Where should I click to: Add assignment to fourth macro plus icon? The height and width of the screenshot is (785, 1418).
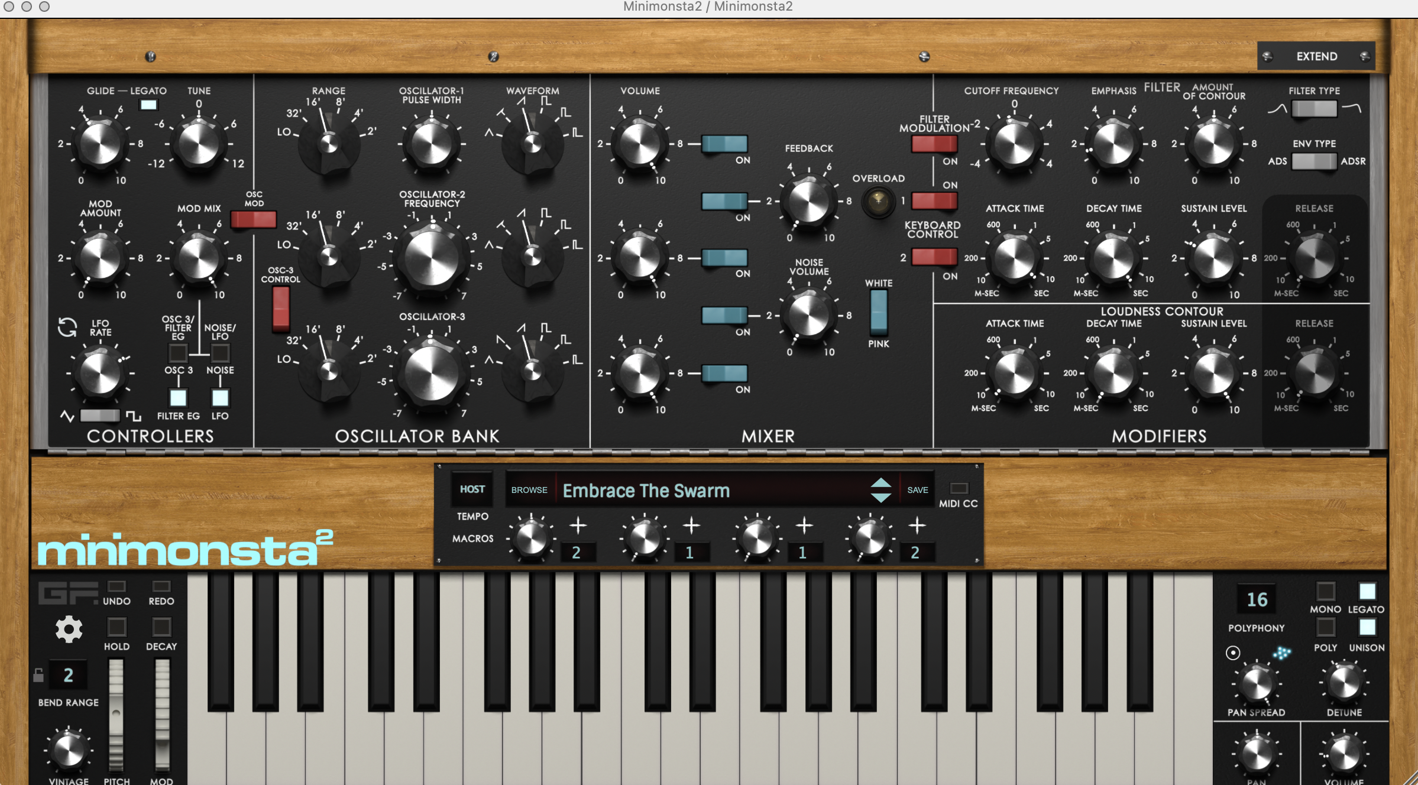pyautogui.click(x=917, y=525)
